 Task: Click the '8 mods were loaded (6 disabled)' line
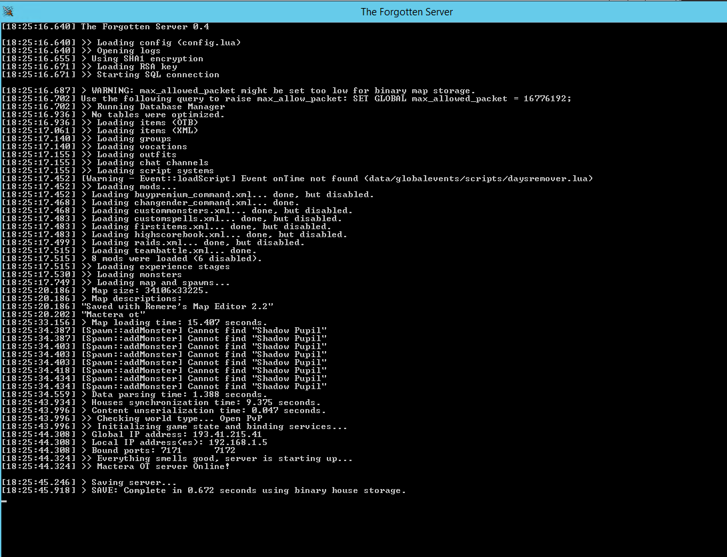(x=131, y=259)
